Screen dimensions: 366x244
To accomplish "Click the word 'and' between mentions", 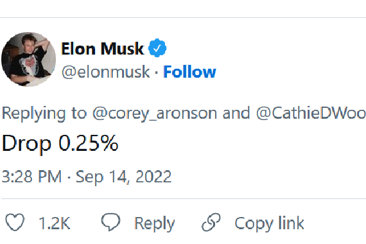I will pyautogui.click(x=236, y=113).
